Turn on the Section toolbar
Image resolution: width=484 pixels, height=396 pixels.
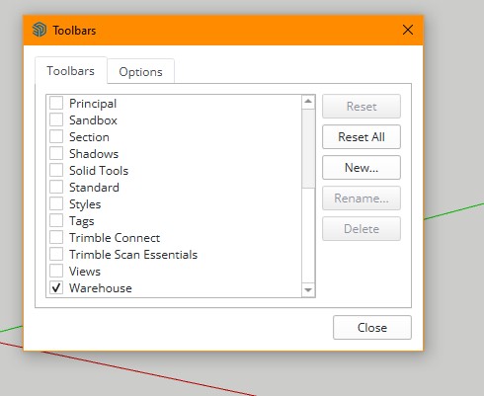(x=56, y=136)
